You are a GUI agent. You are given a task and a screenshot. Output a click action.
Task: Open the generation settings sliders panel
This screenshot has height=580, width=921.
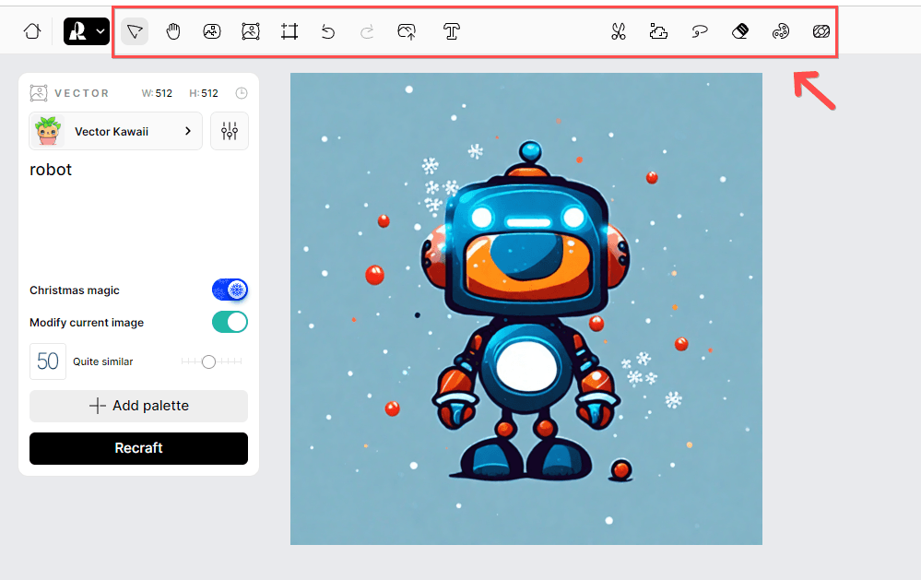(x=229, y=131)
